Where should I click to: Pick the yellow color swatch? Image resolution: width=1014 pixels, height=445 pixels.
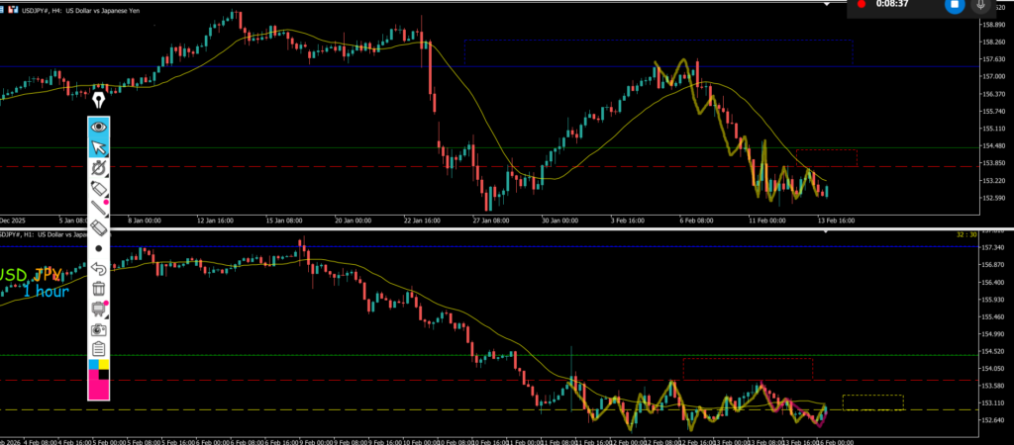pyautogui.click(x=104, y=365)
